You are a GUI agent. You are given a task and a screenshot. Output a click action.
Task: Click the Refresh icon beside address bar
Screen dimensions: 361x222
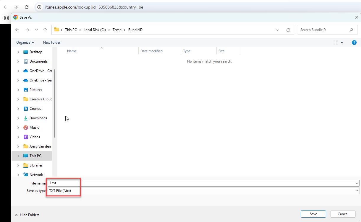pyautogui.click(x=288, y=30)
